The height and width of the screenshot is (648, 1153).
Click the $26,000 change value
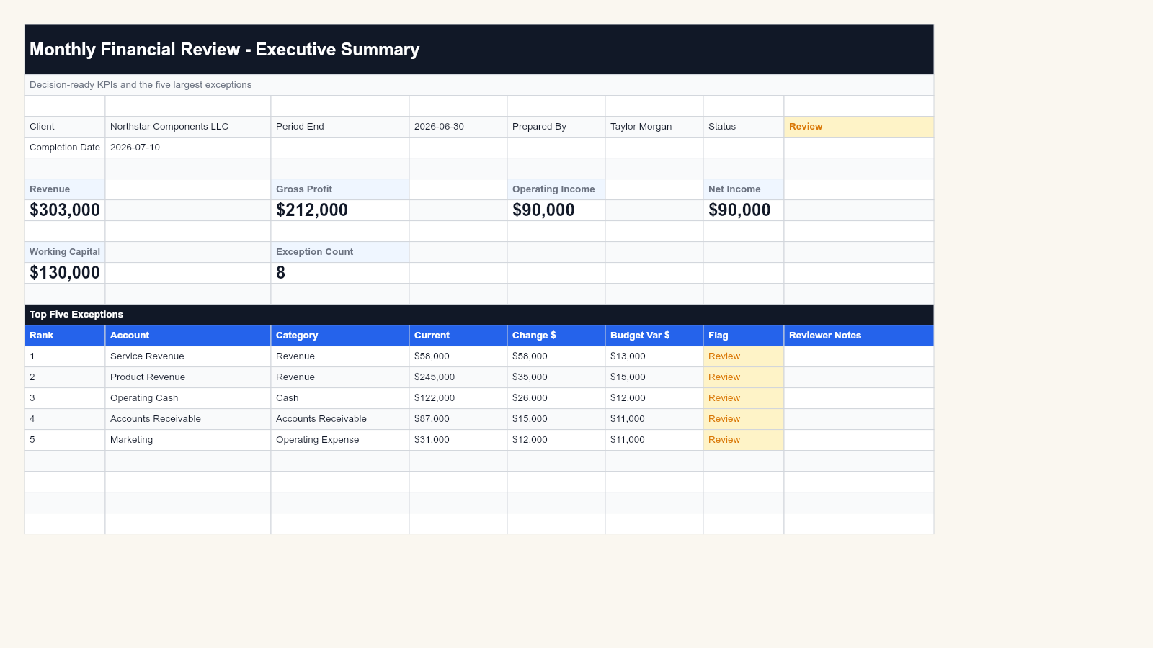556,398
